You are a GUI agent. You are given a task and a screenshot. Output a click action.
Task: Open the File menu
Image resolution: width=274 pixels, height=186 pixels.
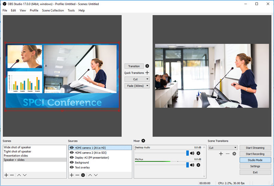5,10
